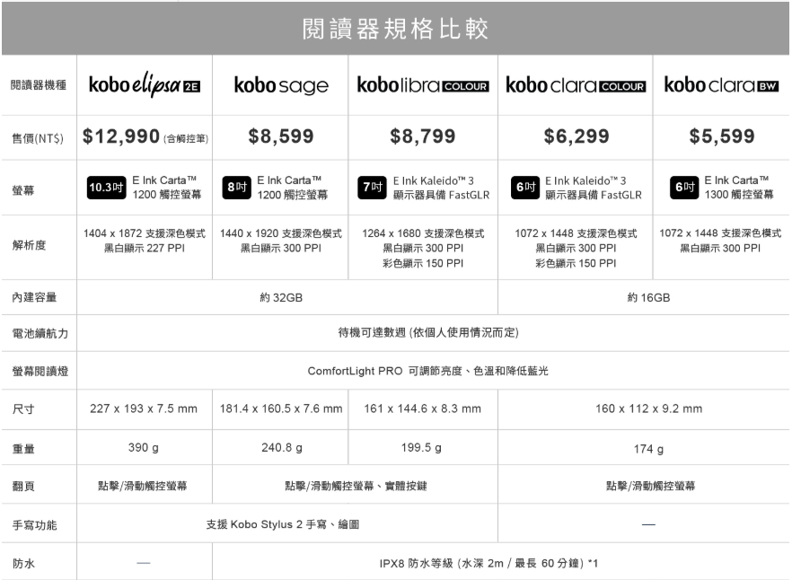Click 支援 Kobo Stylus 2 手寫、繪圖 text

coord(283,524)
